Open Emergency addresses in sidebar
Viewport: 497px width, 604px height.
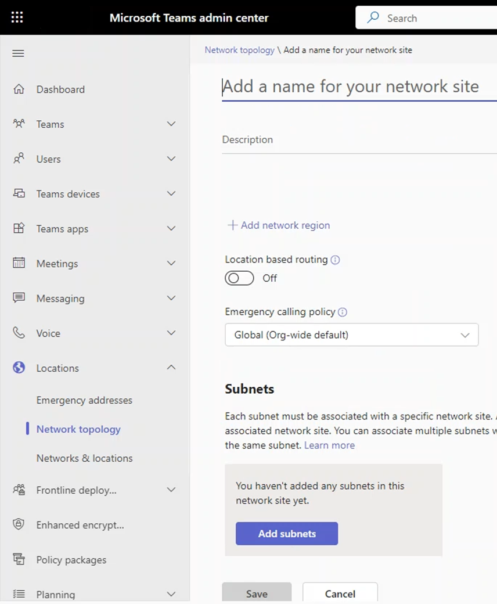pos(84,400)
